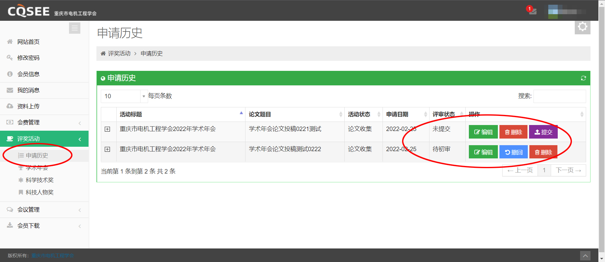This screenshot has height=262, width=605.
Task: Click the home icon in the breadcrumb
Action: point(103,54)
